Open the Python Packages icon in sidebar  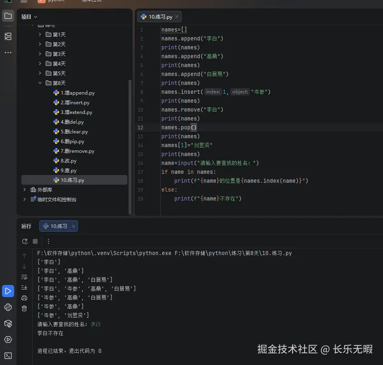click(8, 323)
